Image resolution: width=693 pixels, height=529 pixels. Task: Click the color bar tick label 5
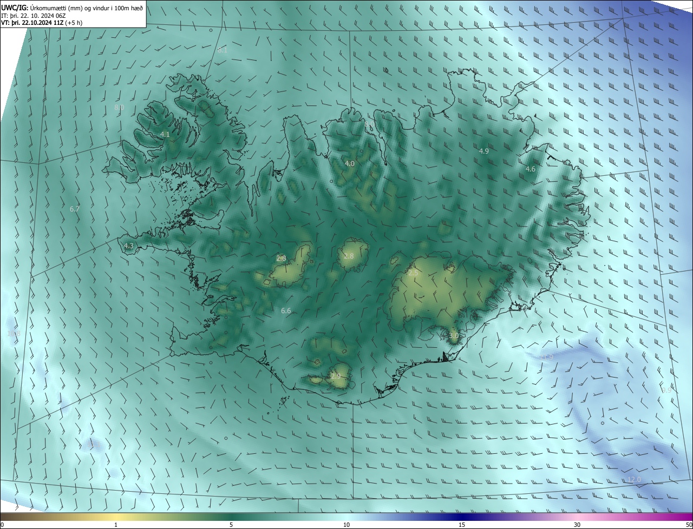coord(231,525)
